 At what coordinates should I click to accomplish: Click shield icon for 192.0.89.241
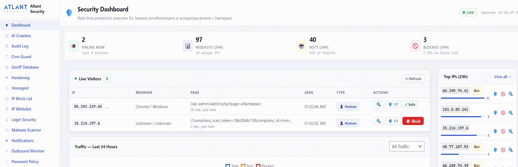(496, 113)
